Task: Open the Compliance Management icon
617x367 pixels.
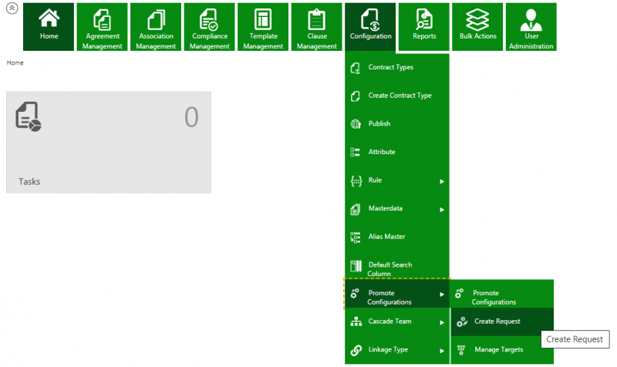Action: tap(210, 19)
